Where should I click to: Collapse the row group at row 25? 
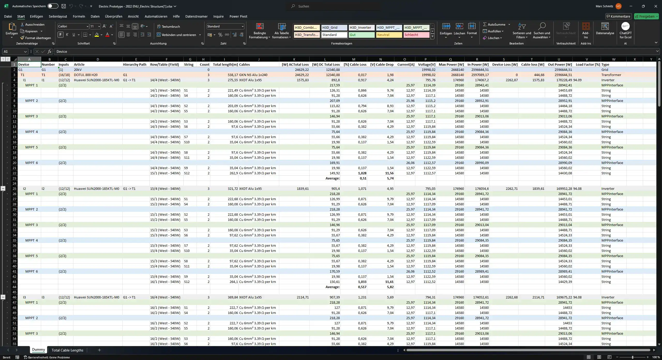(x=3, y=188)
